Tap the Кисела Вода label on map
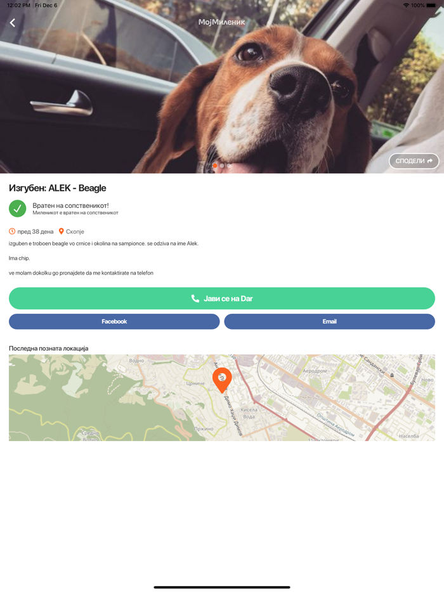 point(249,413)
